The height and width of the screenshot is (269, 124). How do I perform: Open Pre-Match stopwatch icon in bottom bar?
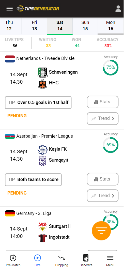[13, 258]
